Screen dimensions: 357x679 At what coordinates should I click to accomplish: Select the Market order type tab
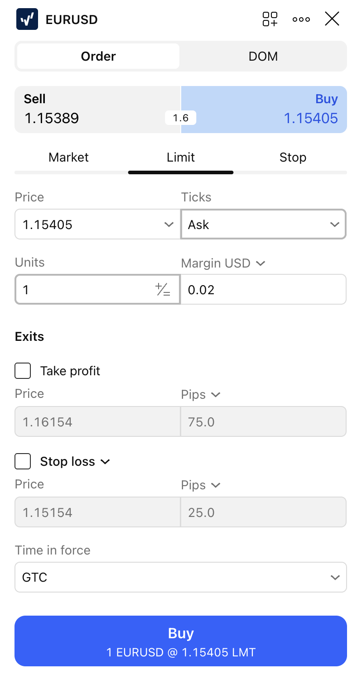69,158
